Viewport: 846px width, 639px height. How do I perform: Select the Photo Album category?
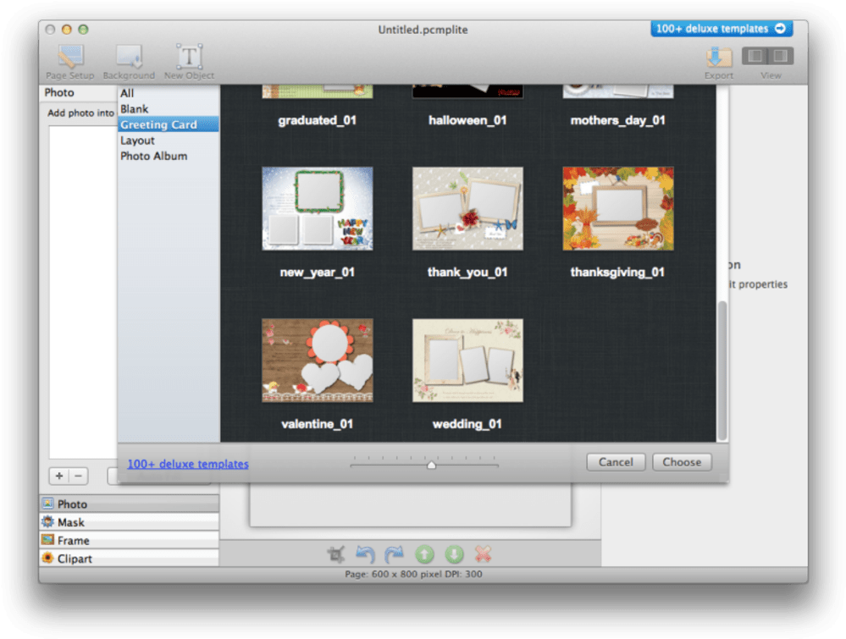(169, 156)
